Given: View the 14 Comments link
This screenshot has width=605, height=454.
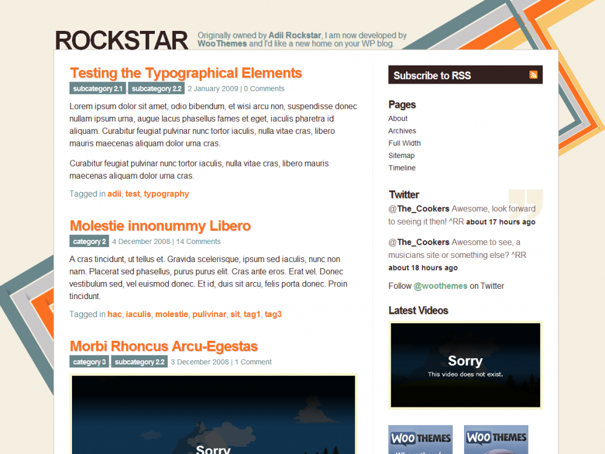Looking at the screenshot, I should point(198,242).
